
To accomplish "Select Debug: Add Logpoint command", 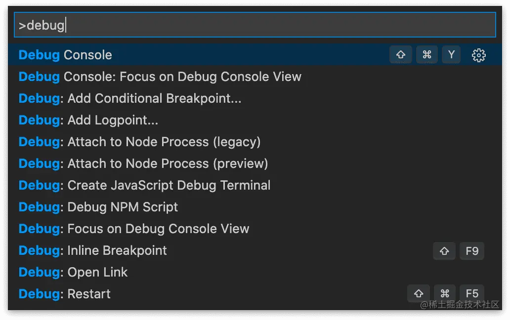I will [88, 120].
